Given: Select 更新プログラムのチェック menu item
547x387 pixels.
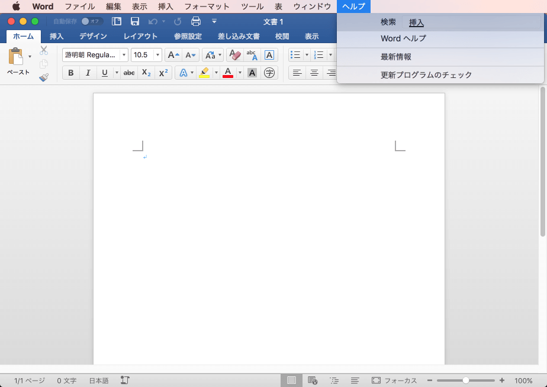Looking at the screenshot, I should click(x=440, y=75).
